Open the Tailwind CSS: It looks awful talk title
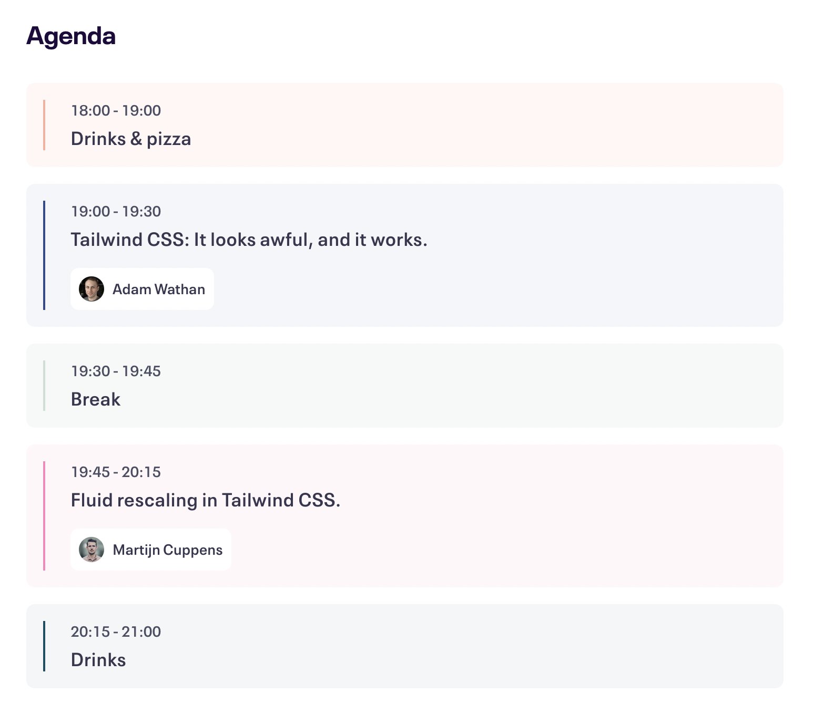This screenshot has height=725, width=813. (249, 240)
